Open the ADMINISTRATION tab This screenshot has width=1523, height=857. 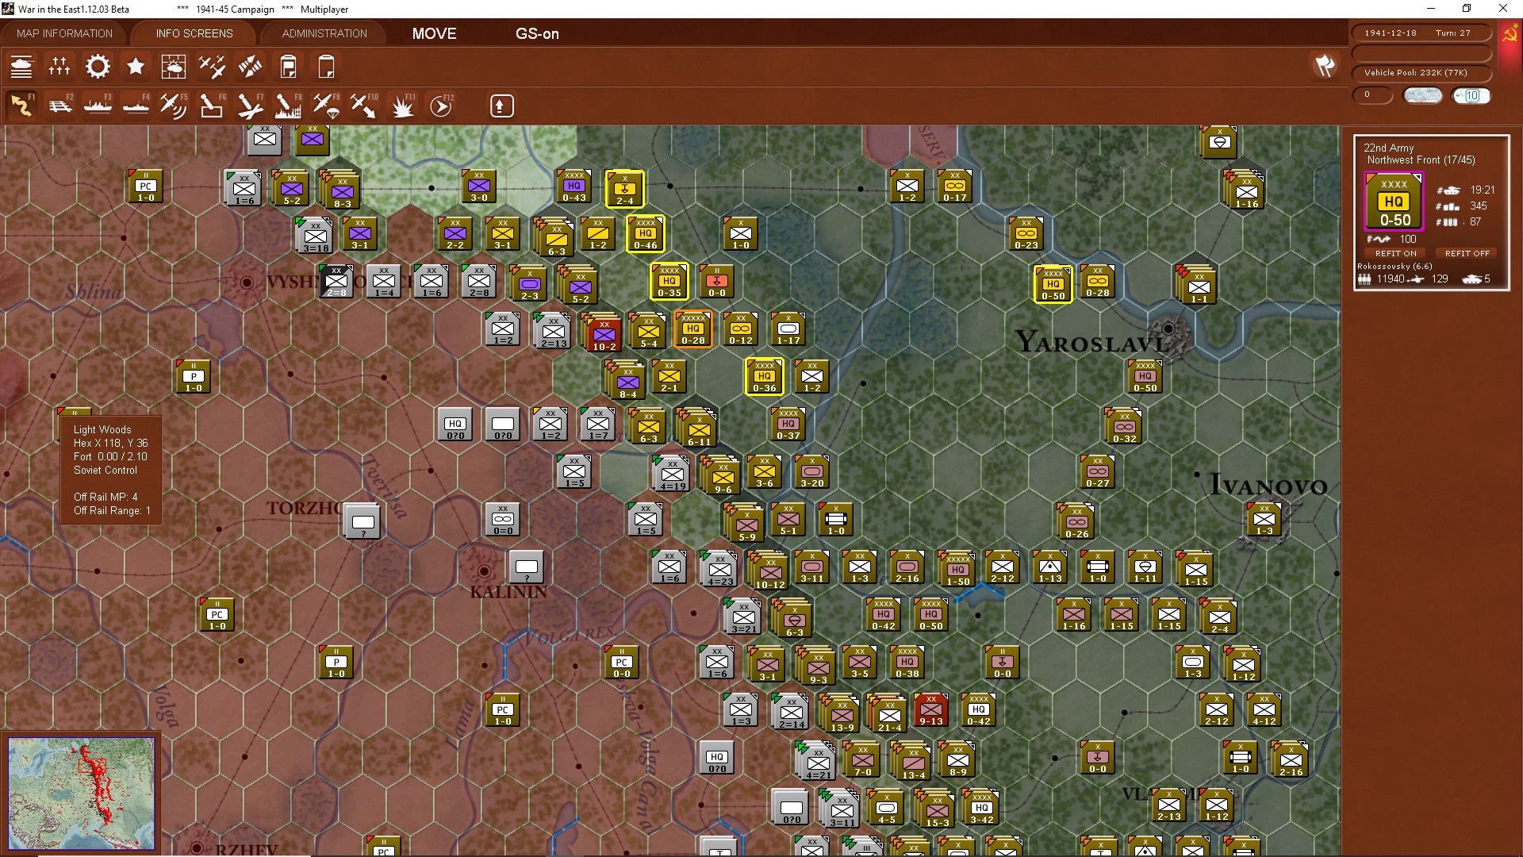coord(324,33)
